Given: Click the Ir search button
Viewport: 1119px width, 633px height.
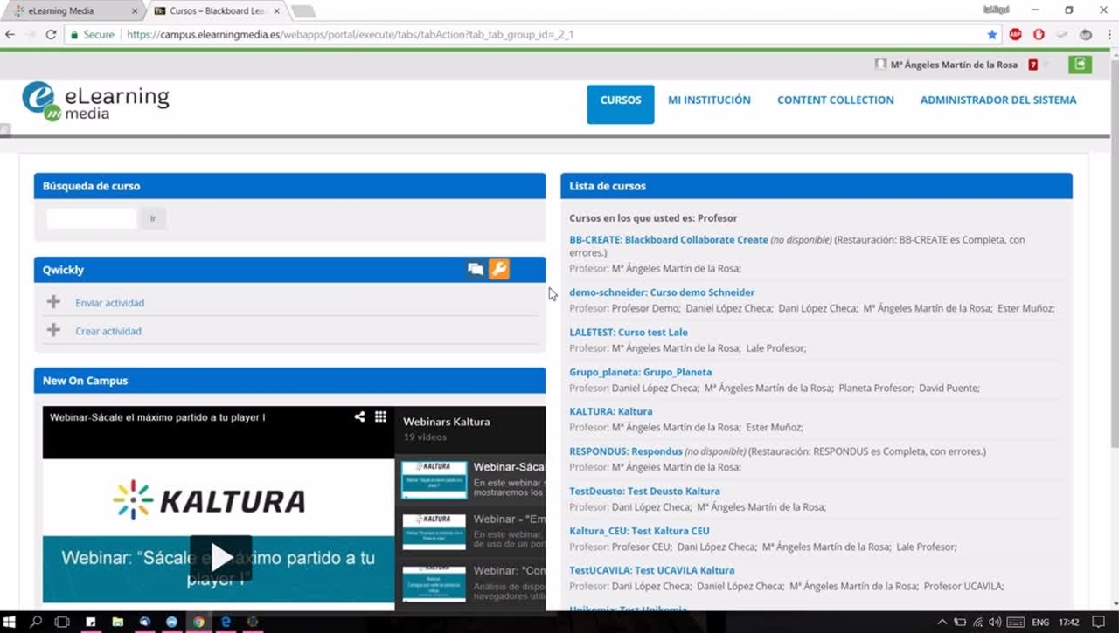Looking at the screenshot, I should click(153, 218).
